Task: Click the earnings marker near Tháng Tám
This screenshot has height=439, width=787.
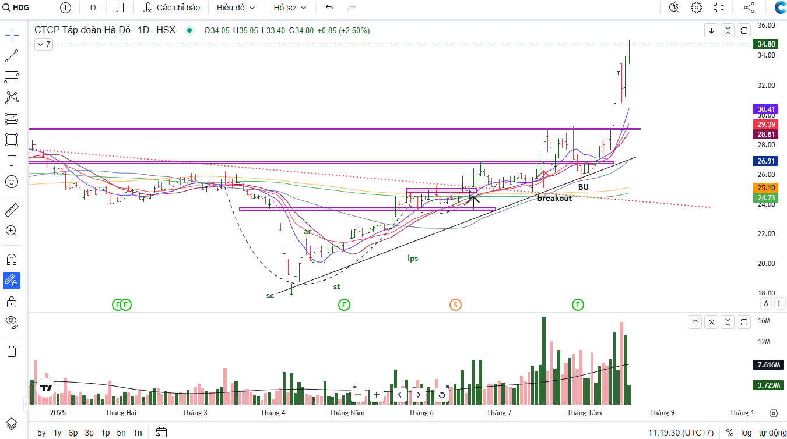Action: tap(578, 305)
